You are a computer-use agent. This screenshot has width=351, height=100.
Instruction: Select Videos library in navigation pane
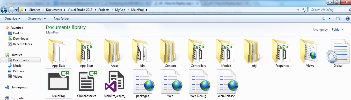[18, 77]
